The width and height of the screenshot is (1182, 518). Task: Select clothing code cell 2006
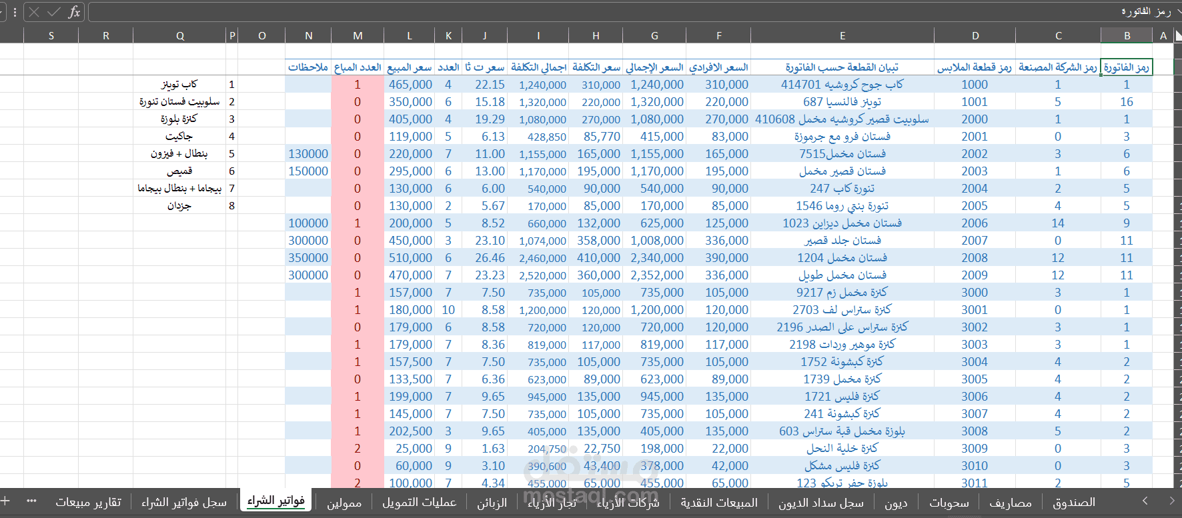(x=975, y=223)
